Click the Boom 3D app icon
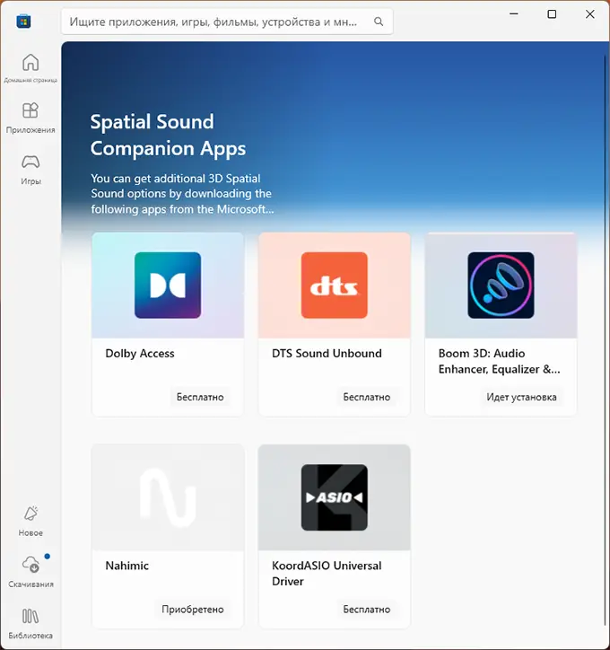The width and height of the screenshot is (610, 650). click(x=501, y=285)
